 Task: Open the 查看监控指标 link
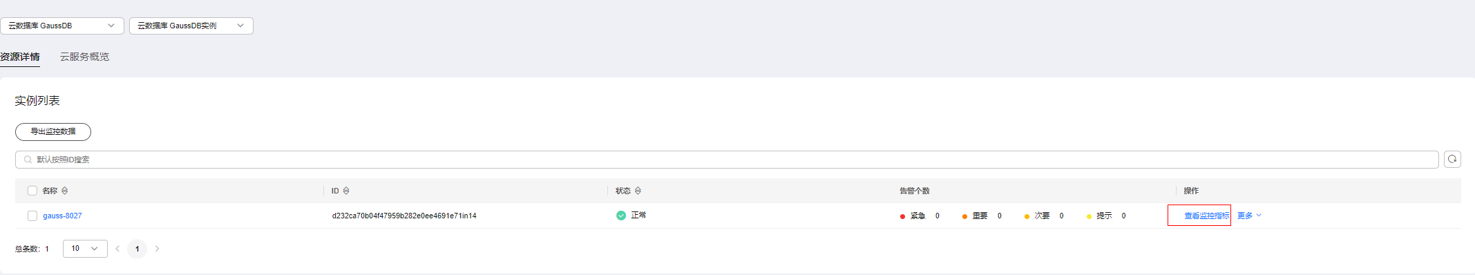tap(1207, 216)
